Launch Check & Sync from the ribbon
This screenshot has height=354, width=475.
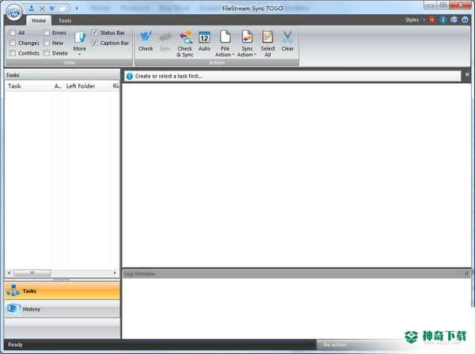pos(184,44)
